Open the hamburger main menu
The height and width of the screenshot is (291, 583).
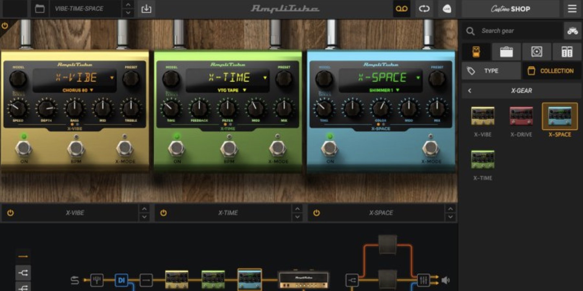click(x=572, y=9)
